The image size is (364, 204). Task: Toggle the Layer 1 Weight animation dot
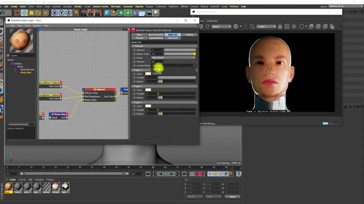tap(134, 78)
